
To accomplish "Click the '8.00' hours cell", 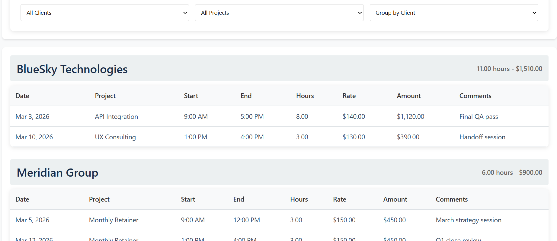I will click(302, 116).
